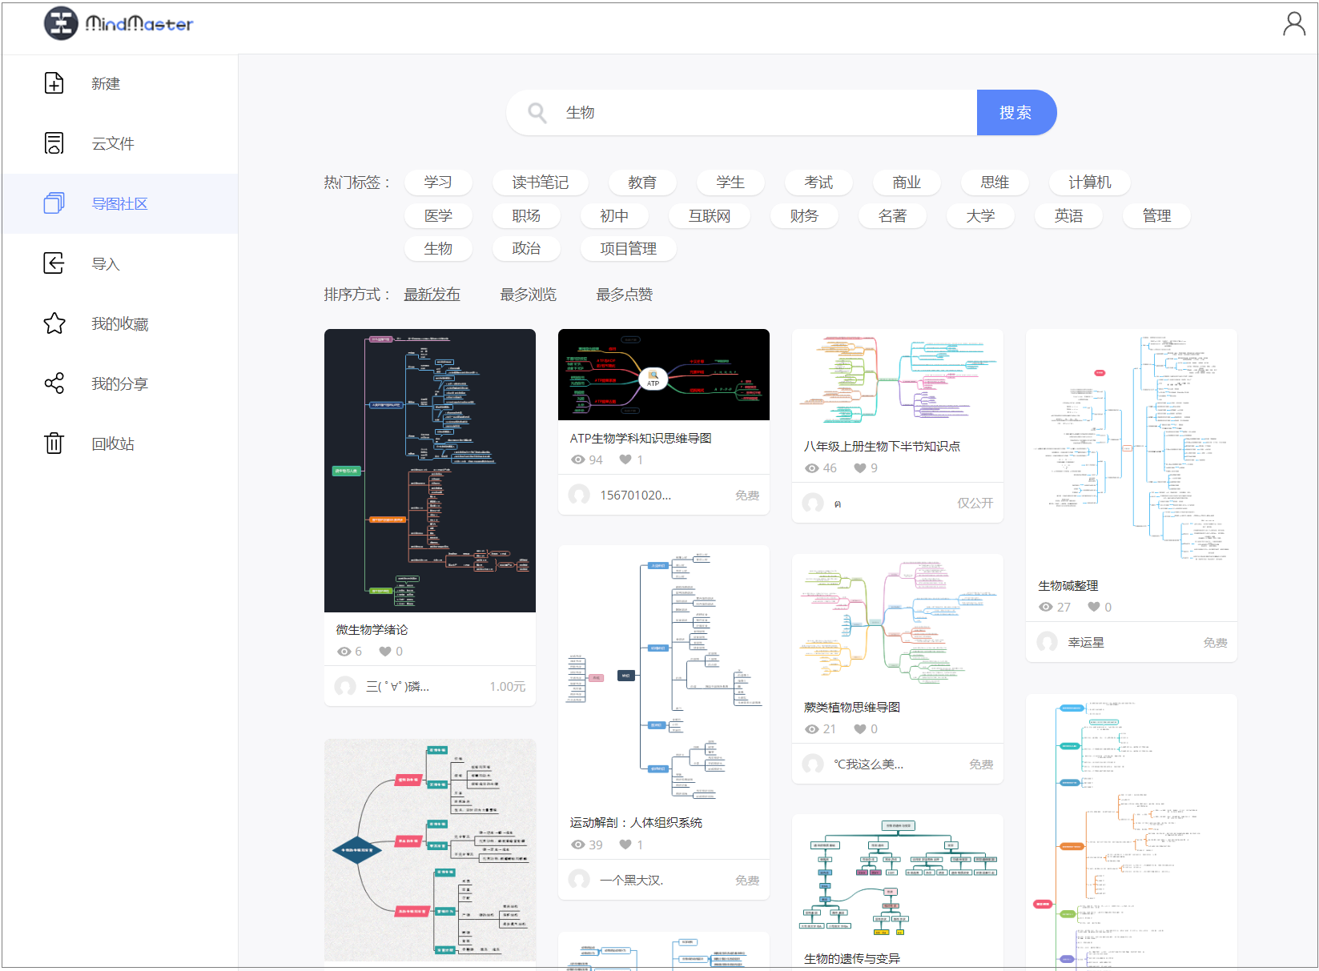Click the recycle bin trash icon
The height and width of the screenshot is (971, 1319).
tap(54, 443)
